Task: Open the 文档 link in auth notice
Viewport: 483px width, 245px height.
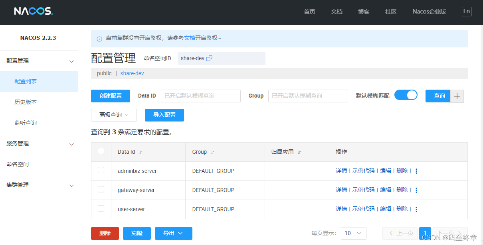Action: coord(190,38)
